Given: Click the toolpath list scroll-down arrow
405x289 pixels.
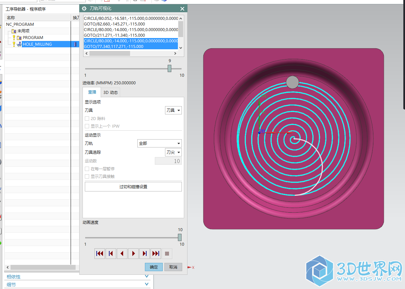Looking at the screenshot, I should pyautogui.click(x=181, y=48).
